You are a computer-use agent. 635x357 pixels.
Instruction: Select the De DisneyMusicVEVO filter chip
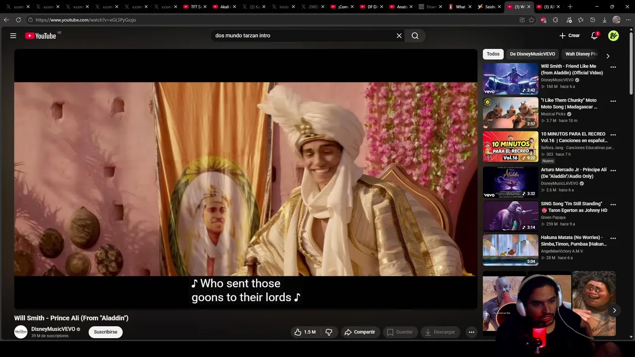click(x=532, y=54)
